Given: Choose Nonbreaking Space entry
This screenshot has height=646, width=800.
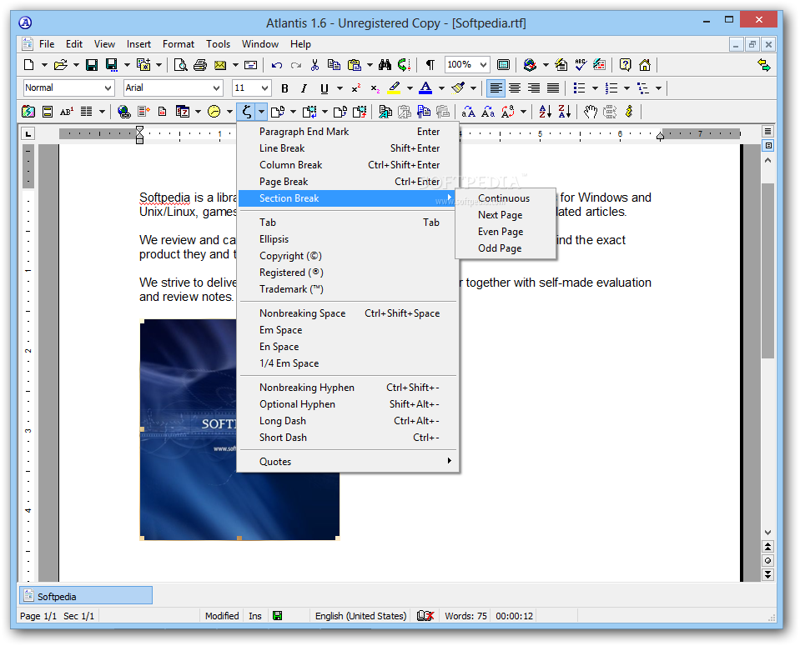Looking at the screenshot, I should pyautogui.click(x=349, y=313).
